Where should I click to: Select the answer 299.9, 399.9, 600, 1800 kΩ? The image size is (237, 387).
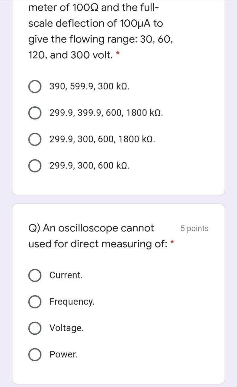(34, 113)
